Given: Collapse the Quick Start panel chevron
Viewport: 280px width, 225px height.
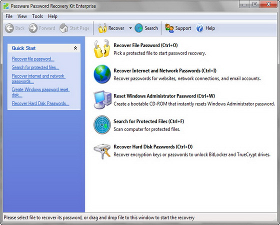Looking at the screenshot, I should coord(75,48).
